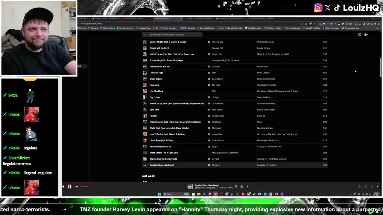Select song Life Of A Mack

(156, 91)
